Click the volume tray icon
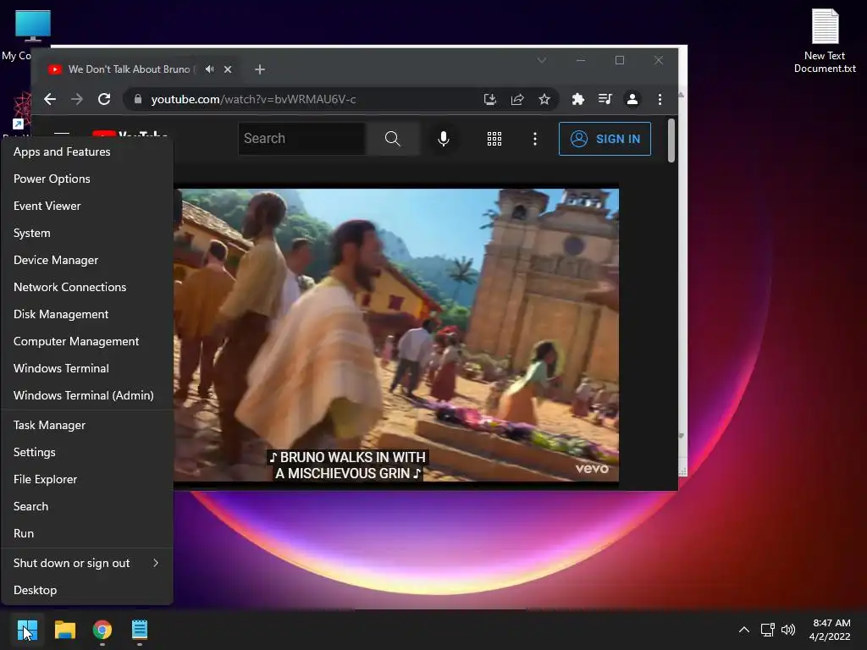 [x=788, y=630]
